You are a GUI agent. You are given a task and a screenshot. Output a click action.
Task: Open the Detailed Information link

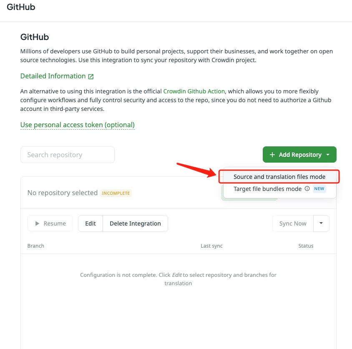[53, 76]
